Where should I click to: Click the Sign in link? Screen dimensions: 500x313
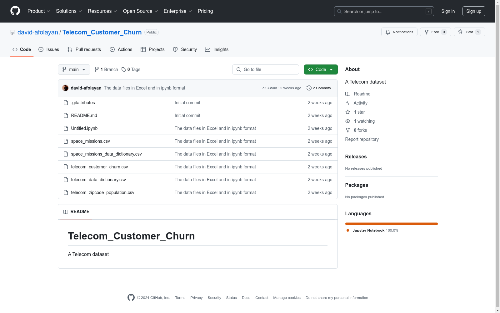pyautogui.click(x=448, y=11)
